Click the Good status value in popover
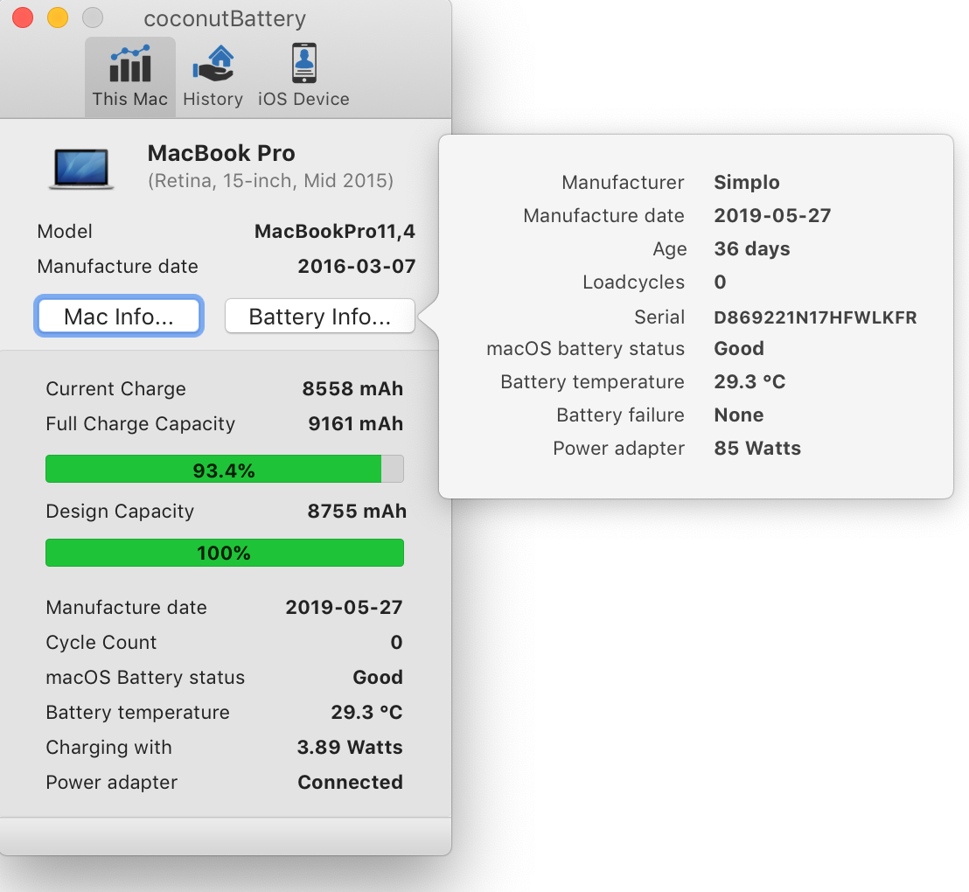Screen dimensions: 969x892 pyautogui.click(x=739, y=349)
